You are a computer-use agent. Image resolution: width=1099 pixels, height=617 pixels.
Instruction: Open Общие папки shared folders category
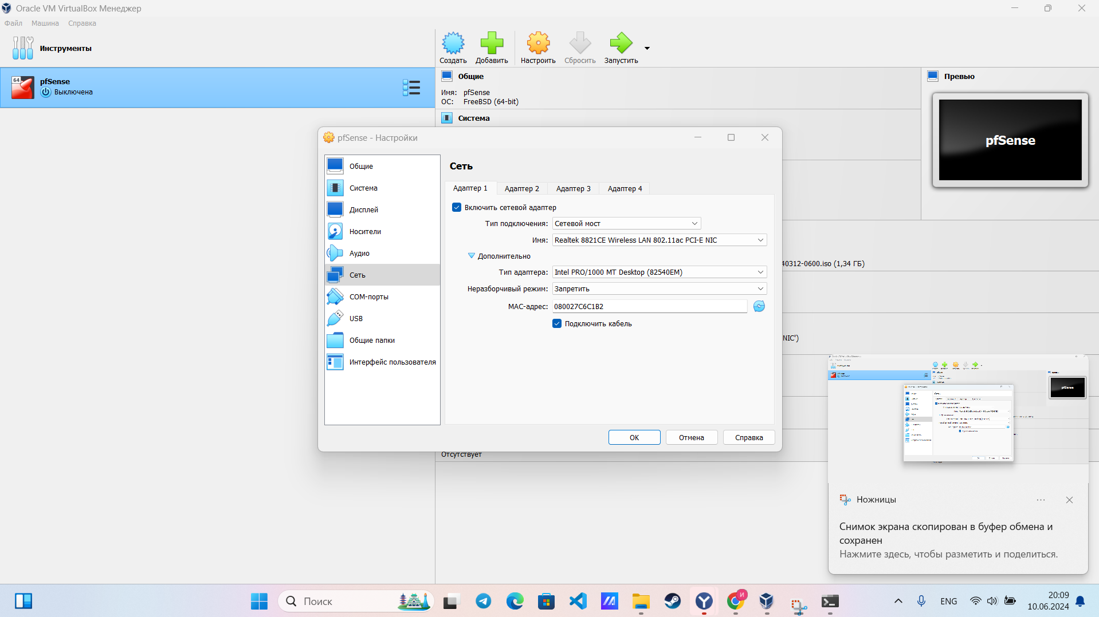tap(382, 340)
